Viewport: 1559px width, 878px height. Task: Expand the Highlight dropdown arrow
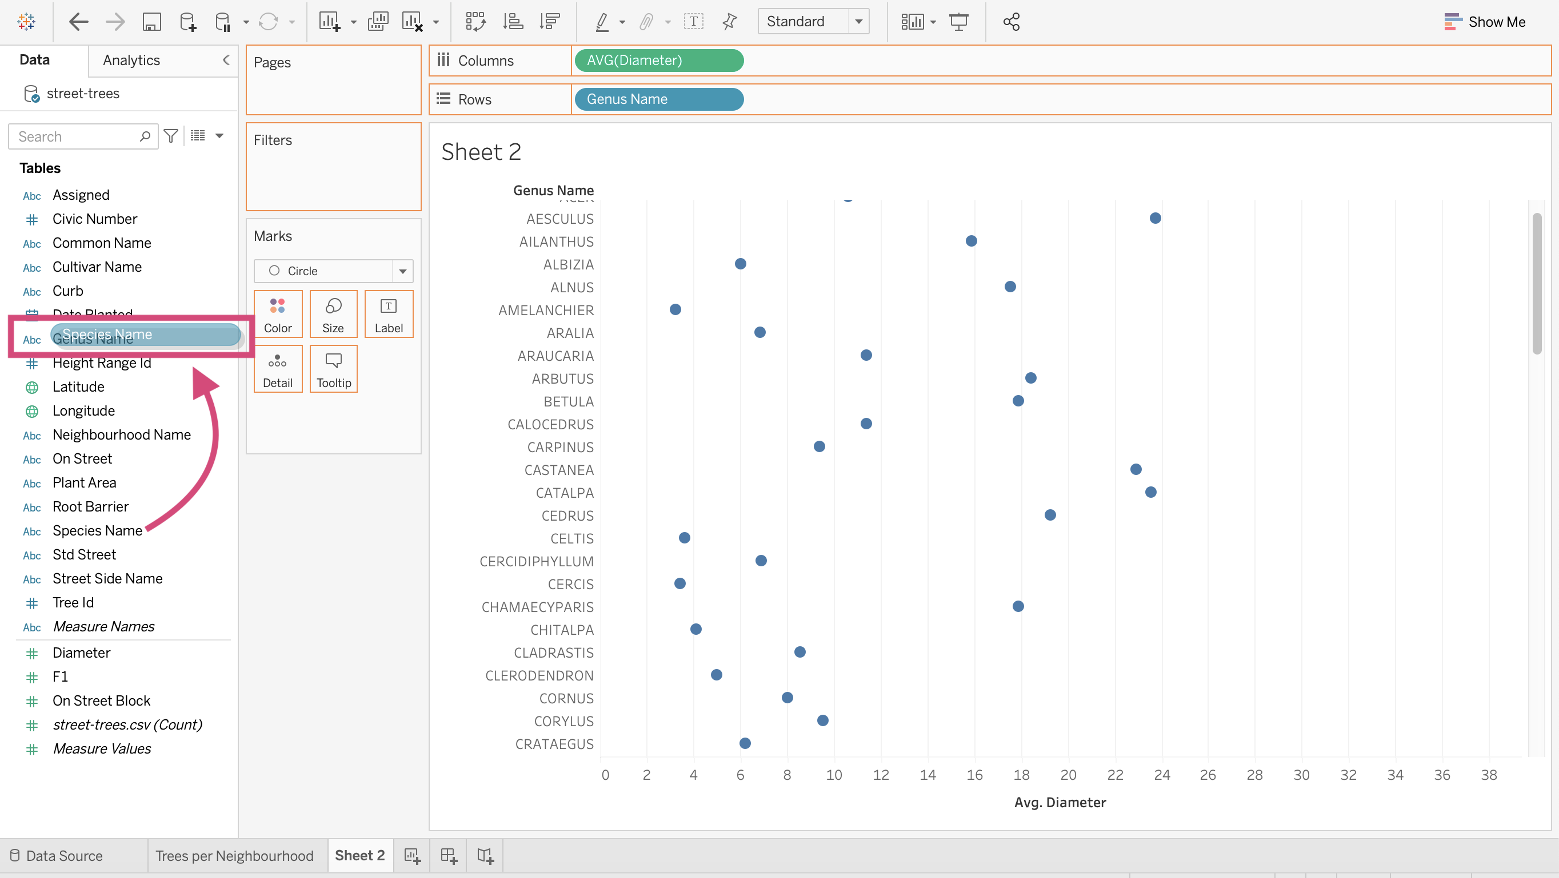(622, 22)
